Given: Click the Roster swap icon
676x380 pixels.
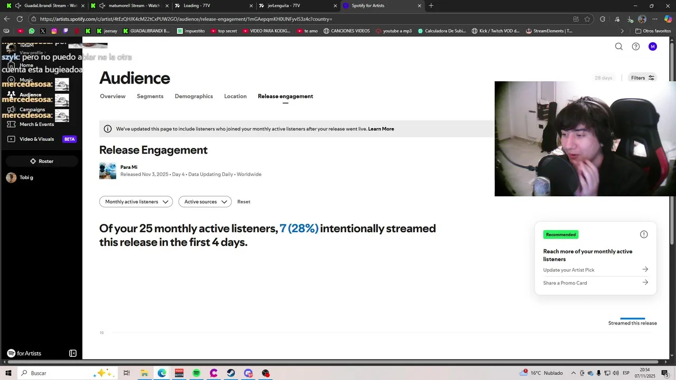Looking at the screenshot, I should 33,161.
